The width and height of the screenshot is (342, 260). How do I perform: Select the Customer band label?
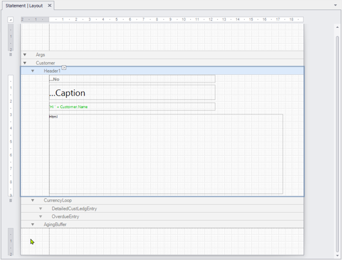coord(45,63)
